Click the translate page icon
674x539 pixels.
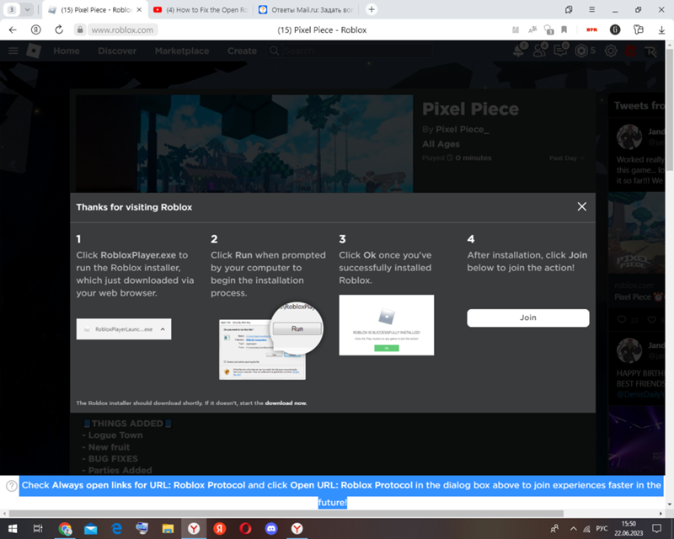tap(532, 29)
